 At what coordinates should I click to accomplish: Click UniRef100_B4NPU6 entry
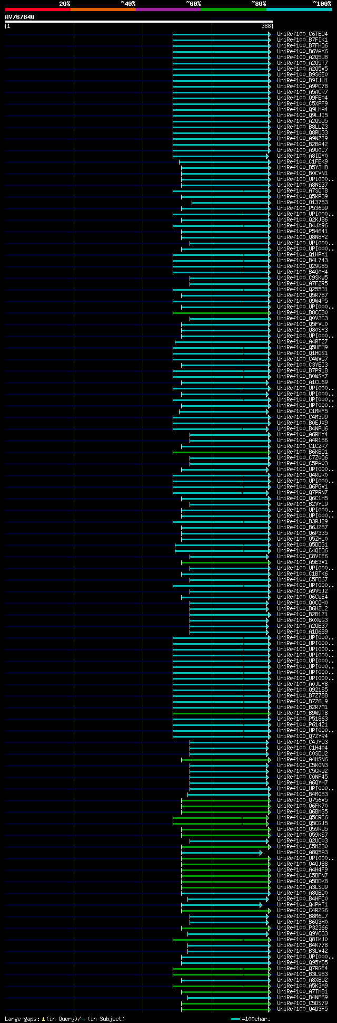click(x=302, y=429)
